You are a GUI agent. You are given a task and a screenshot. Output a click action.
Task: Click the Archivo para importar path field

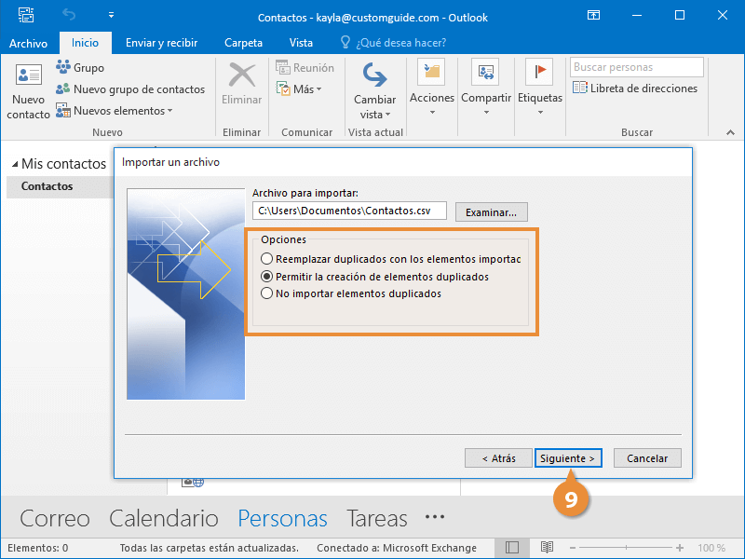coord(349,211)
